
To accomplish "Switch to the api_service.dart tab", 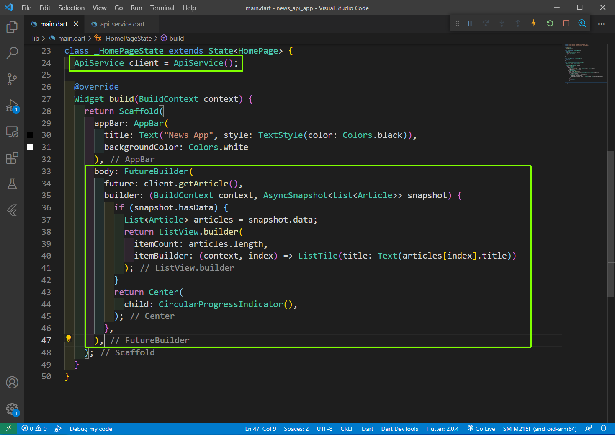I will coord(122,24).
